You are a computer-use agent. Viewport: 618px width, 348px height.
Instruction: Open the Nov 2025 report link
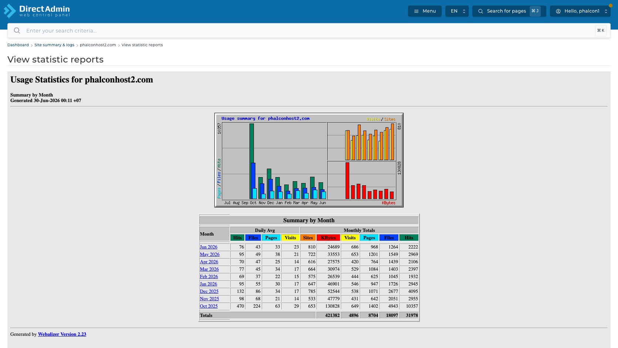coord(209,299)
